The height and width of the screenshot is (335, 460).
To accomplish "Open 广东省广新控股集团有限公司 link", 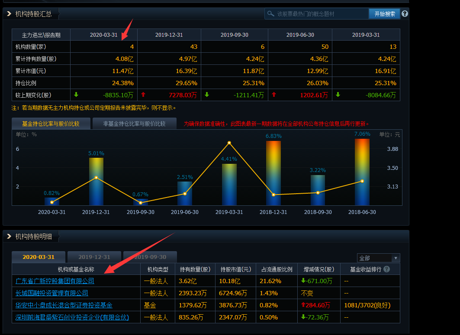I will (x=55, y=281).
